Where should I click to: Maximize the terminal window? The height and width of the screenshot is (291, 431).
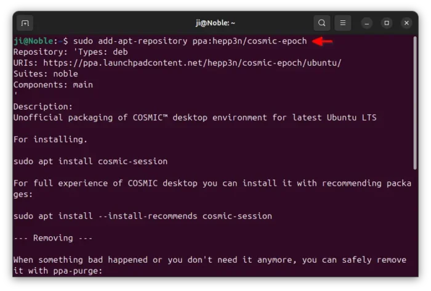coord(387,23)
